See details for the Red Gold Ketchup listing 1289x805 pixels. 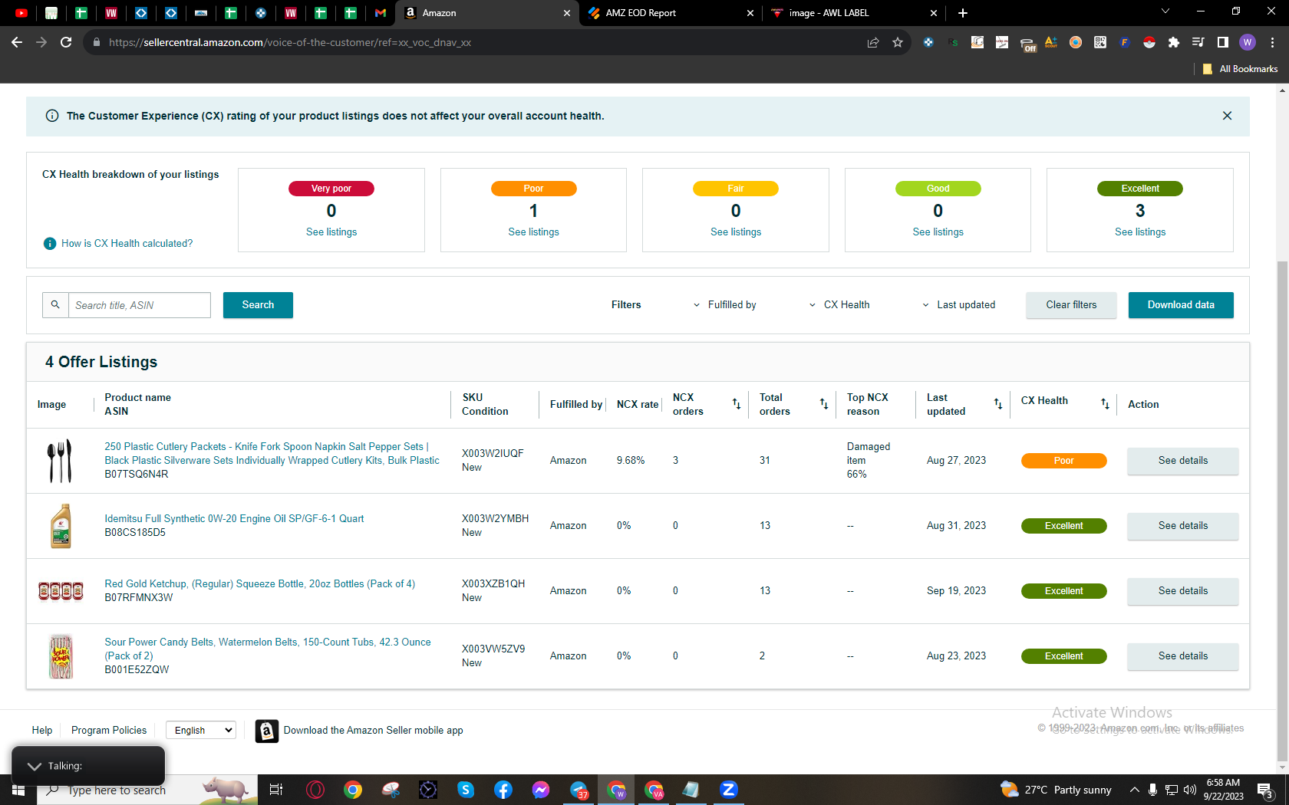point(1182,591)
